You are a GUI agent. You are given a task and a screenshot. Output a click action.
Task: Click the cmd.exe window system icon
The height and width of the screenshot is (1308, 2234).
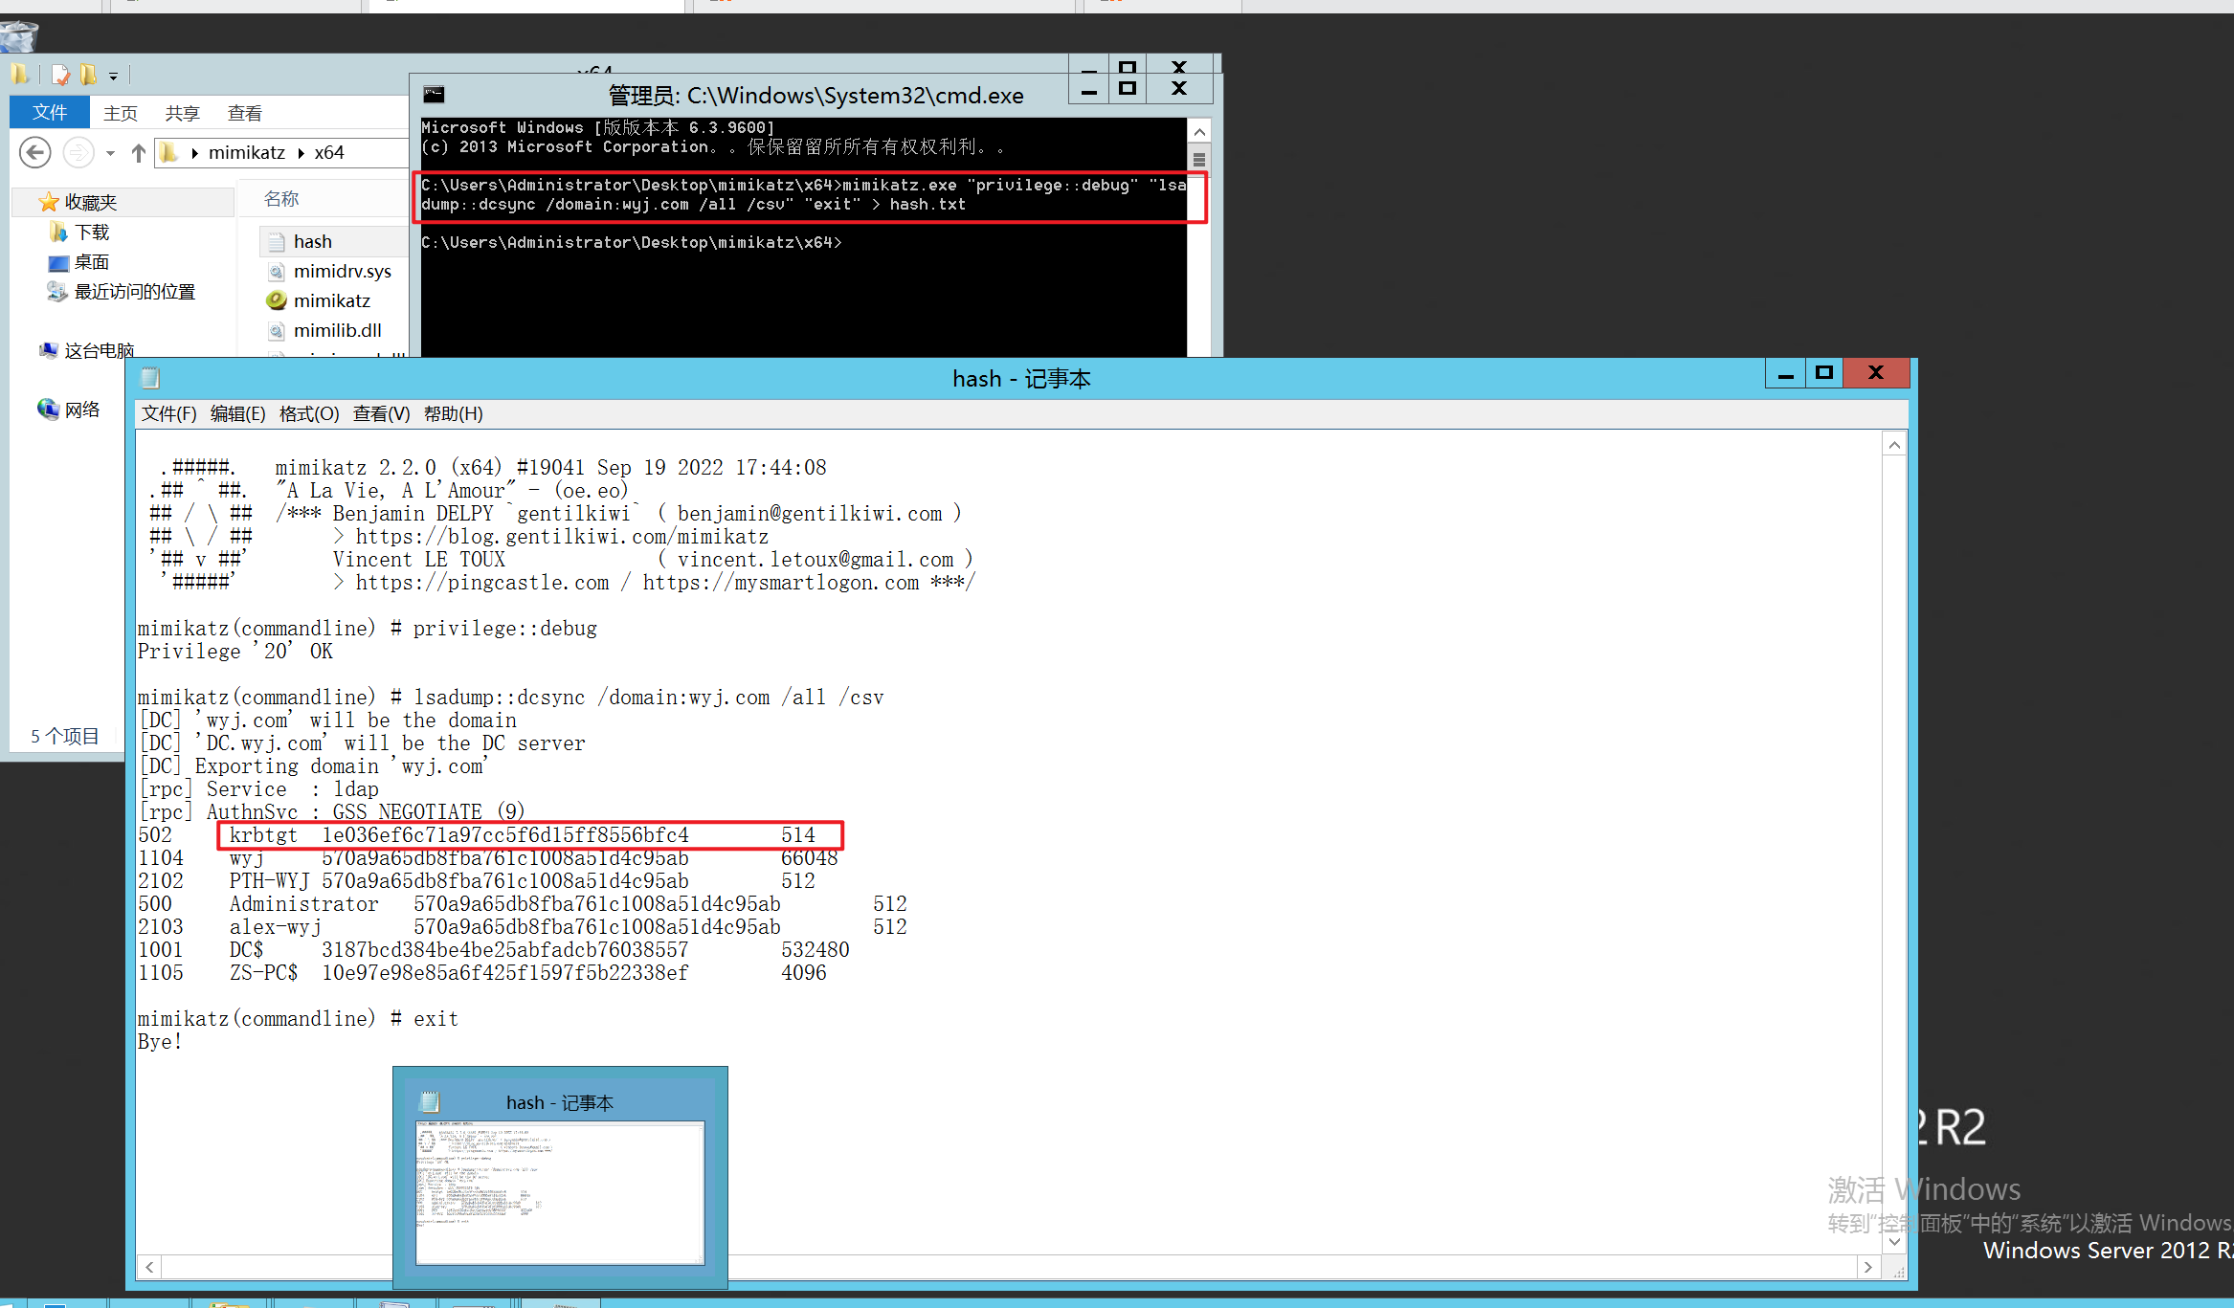pos(435,95)
